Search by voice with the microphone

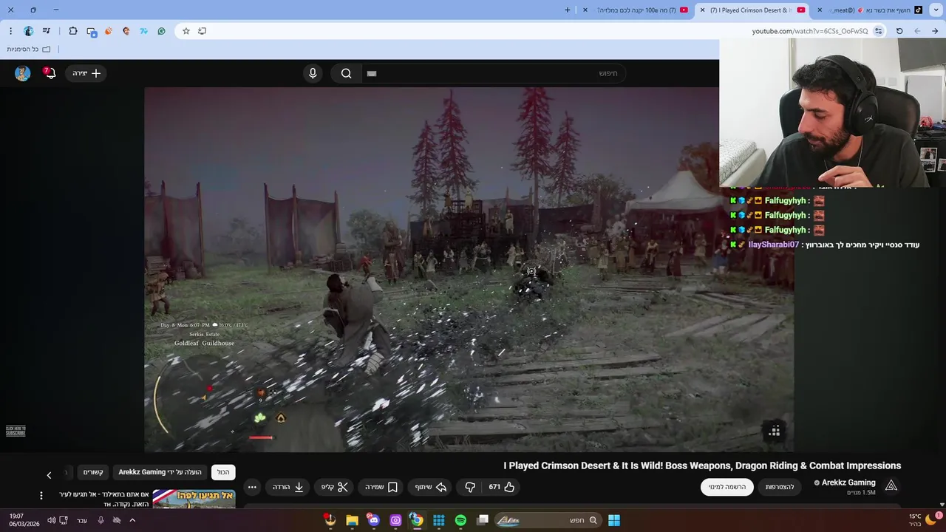coord(313,73)
